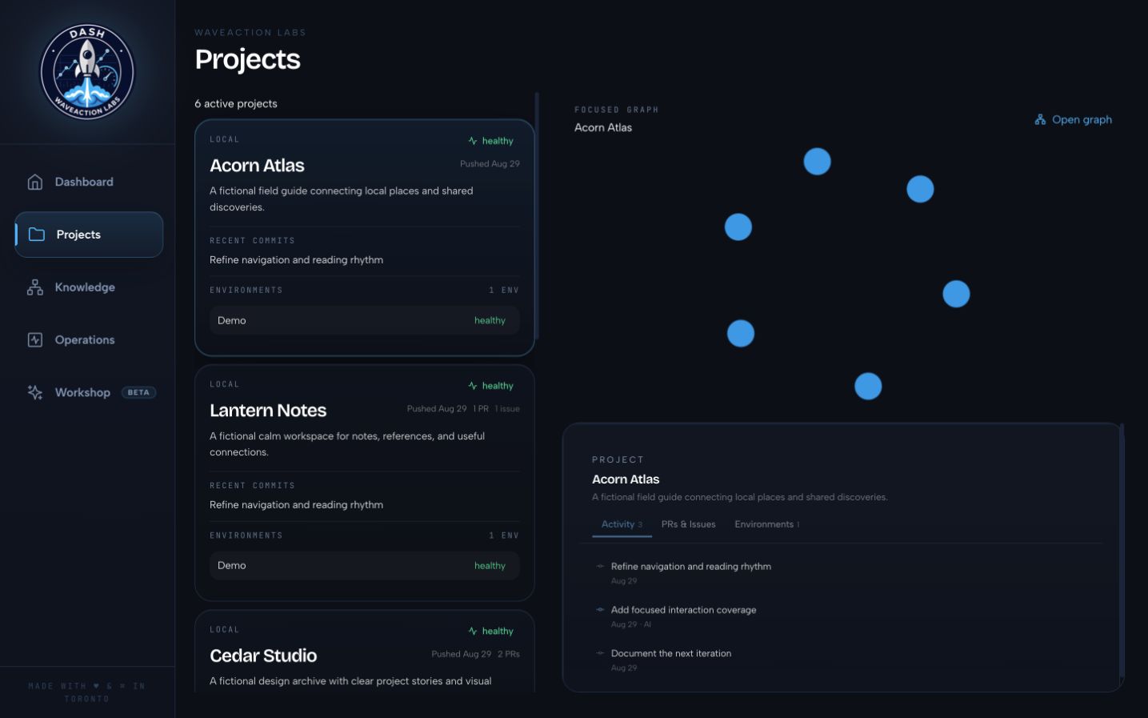
Task: Open the Environments tab in project panel
Action: click(x=767, y=524)
